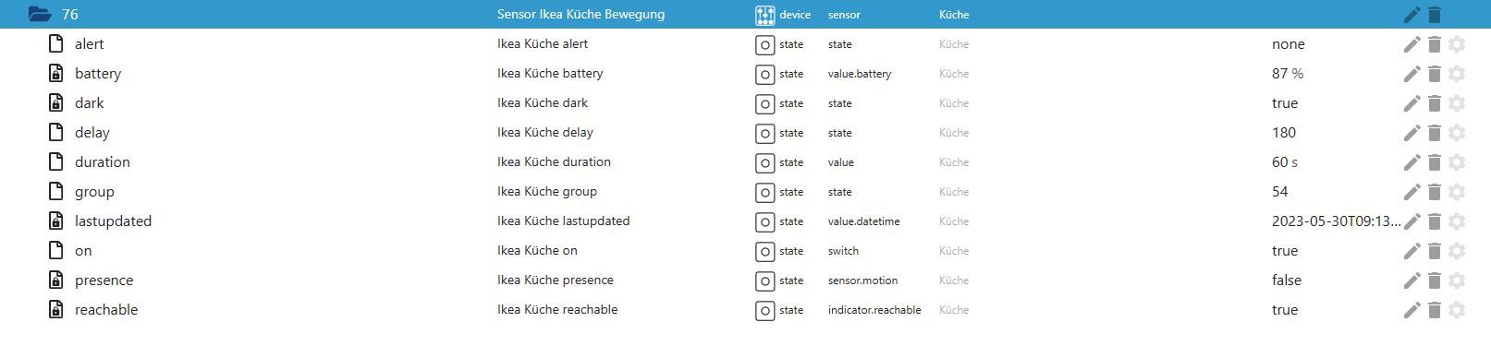The height and width of the screenshot is (346, 1491).
Task: Click Ikea Küche reachable name
Action: [556, 310]
